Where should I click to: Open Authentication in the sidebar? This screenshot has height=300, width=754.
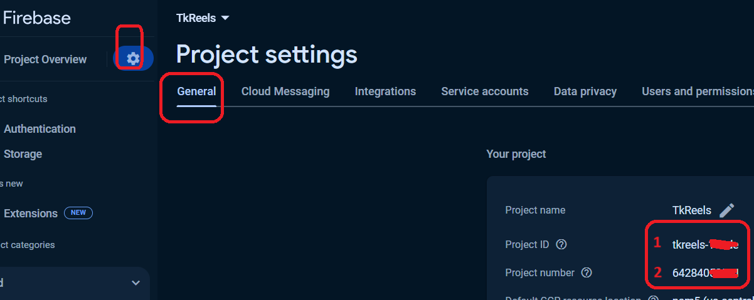pyautogui.click(x=40, y=129)
